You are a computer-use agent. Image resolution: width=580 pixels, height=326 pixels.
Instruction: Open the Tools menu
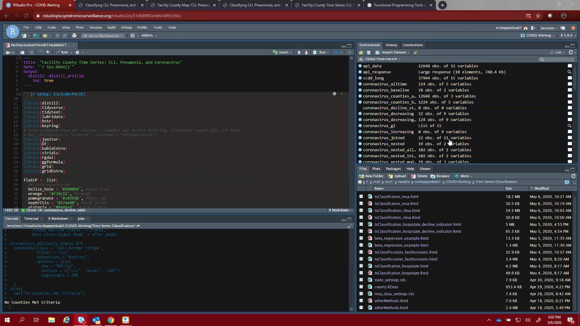(158, 27)
